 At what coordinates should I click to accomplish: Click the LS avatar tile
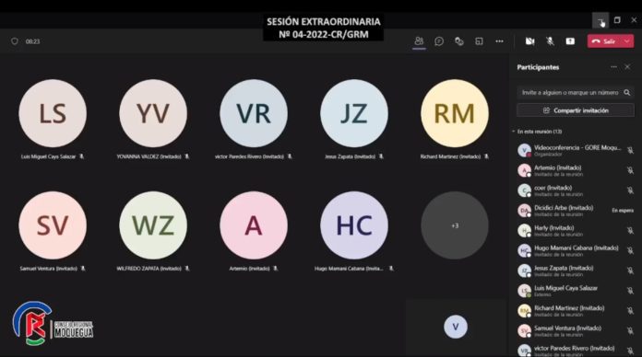(x=53, y=113)
